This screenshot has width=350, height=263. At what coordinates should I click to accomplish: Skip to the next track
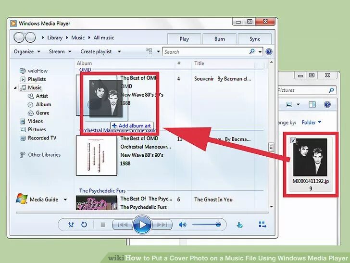162,225
